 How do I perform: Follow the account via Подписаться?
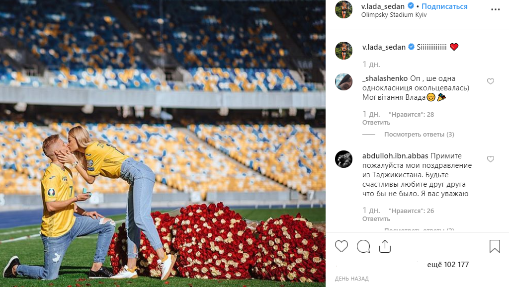[444, 6]
